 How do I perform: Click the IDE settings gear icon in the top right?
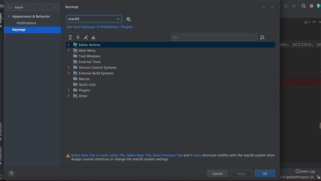click(311, 6)
